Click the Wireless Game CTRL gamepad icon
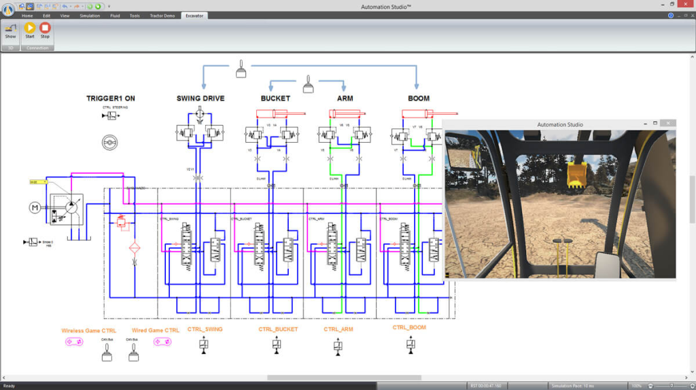 point(74,342)
